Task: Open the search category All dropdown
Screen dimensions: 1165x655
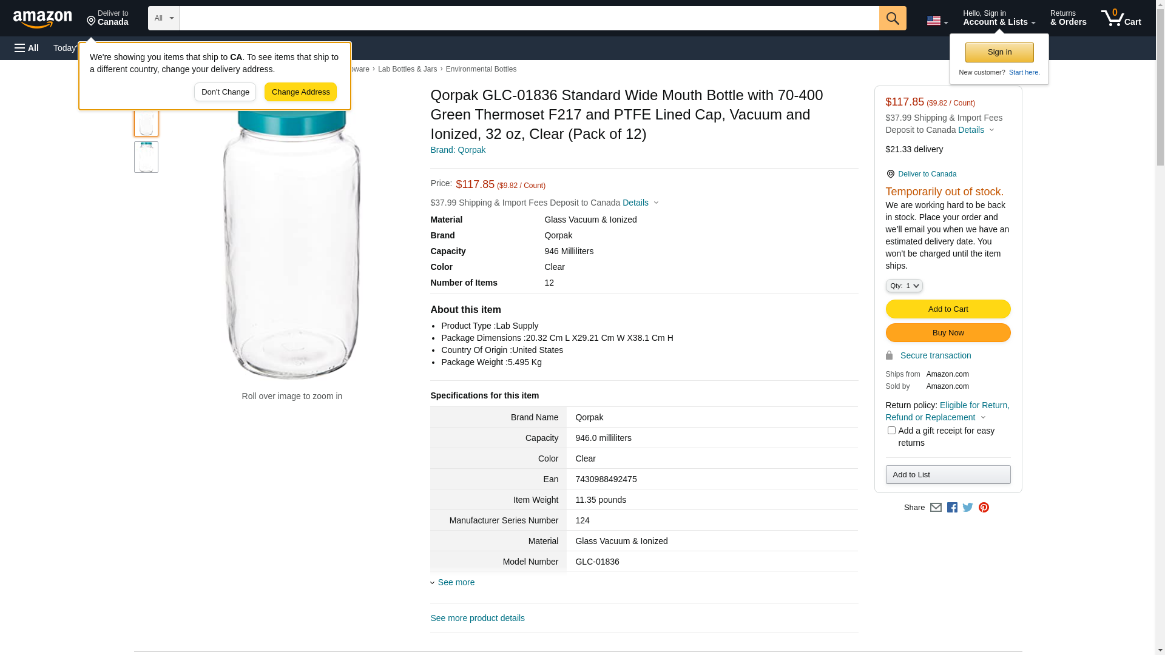Action: (x=163, y=18)
